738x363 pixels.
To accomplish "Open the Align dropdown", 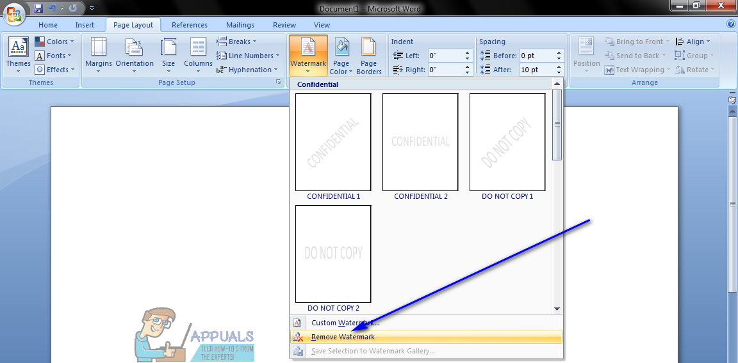I will (691, 42).
